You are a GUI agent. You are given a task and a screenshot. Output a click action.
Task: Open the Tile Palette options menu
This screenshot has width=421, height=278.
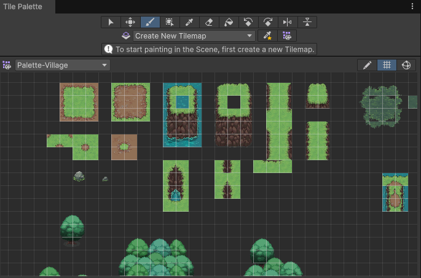click(412, 6)
